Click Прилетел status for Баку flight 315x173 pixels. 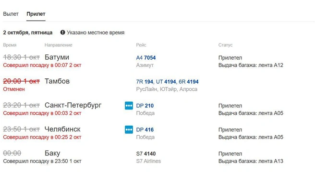point(230,154)
